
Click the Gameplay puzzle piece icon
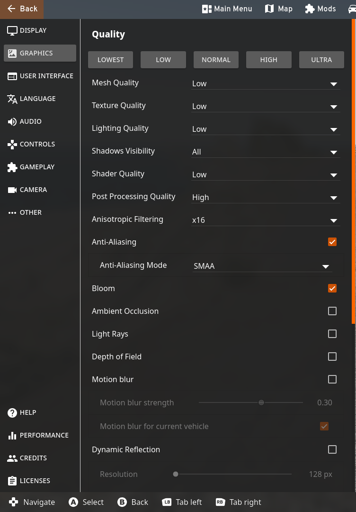(x=12, y=167)
